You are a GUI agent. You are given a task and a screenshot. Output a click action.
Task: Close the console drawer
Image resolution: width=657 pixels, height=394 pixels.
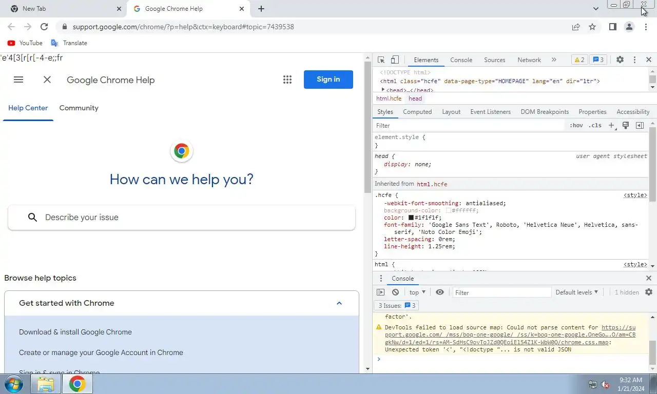[x=648, y=279]
